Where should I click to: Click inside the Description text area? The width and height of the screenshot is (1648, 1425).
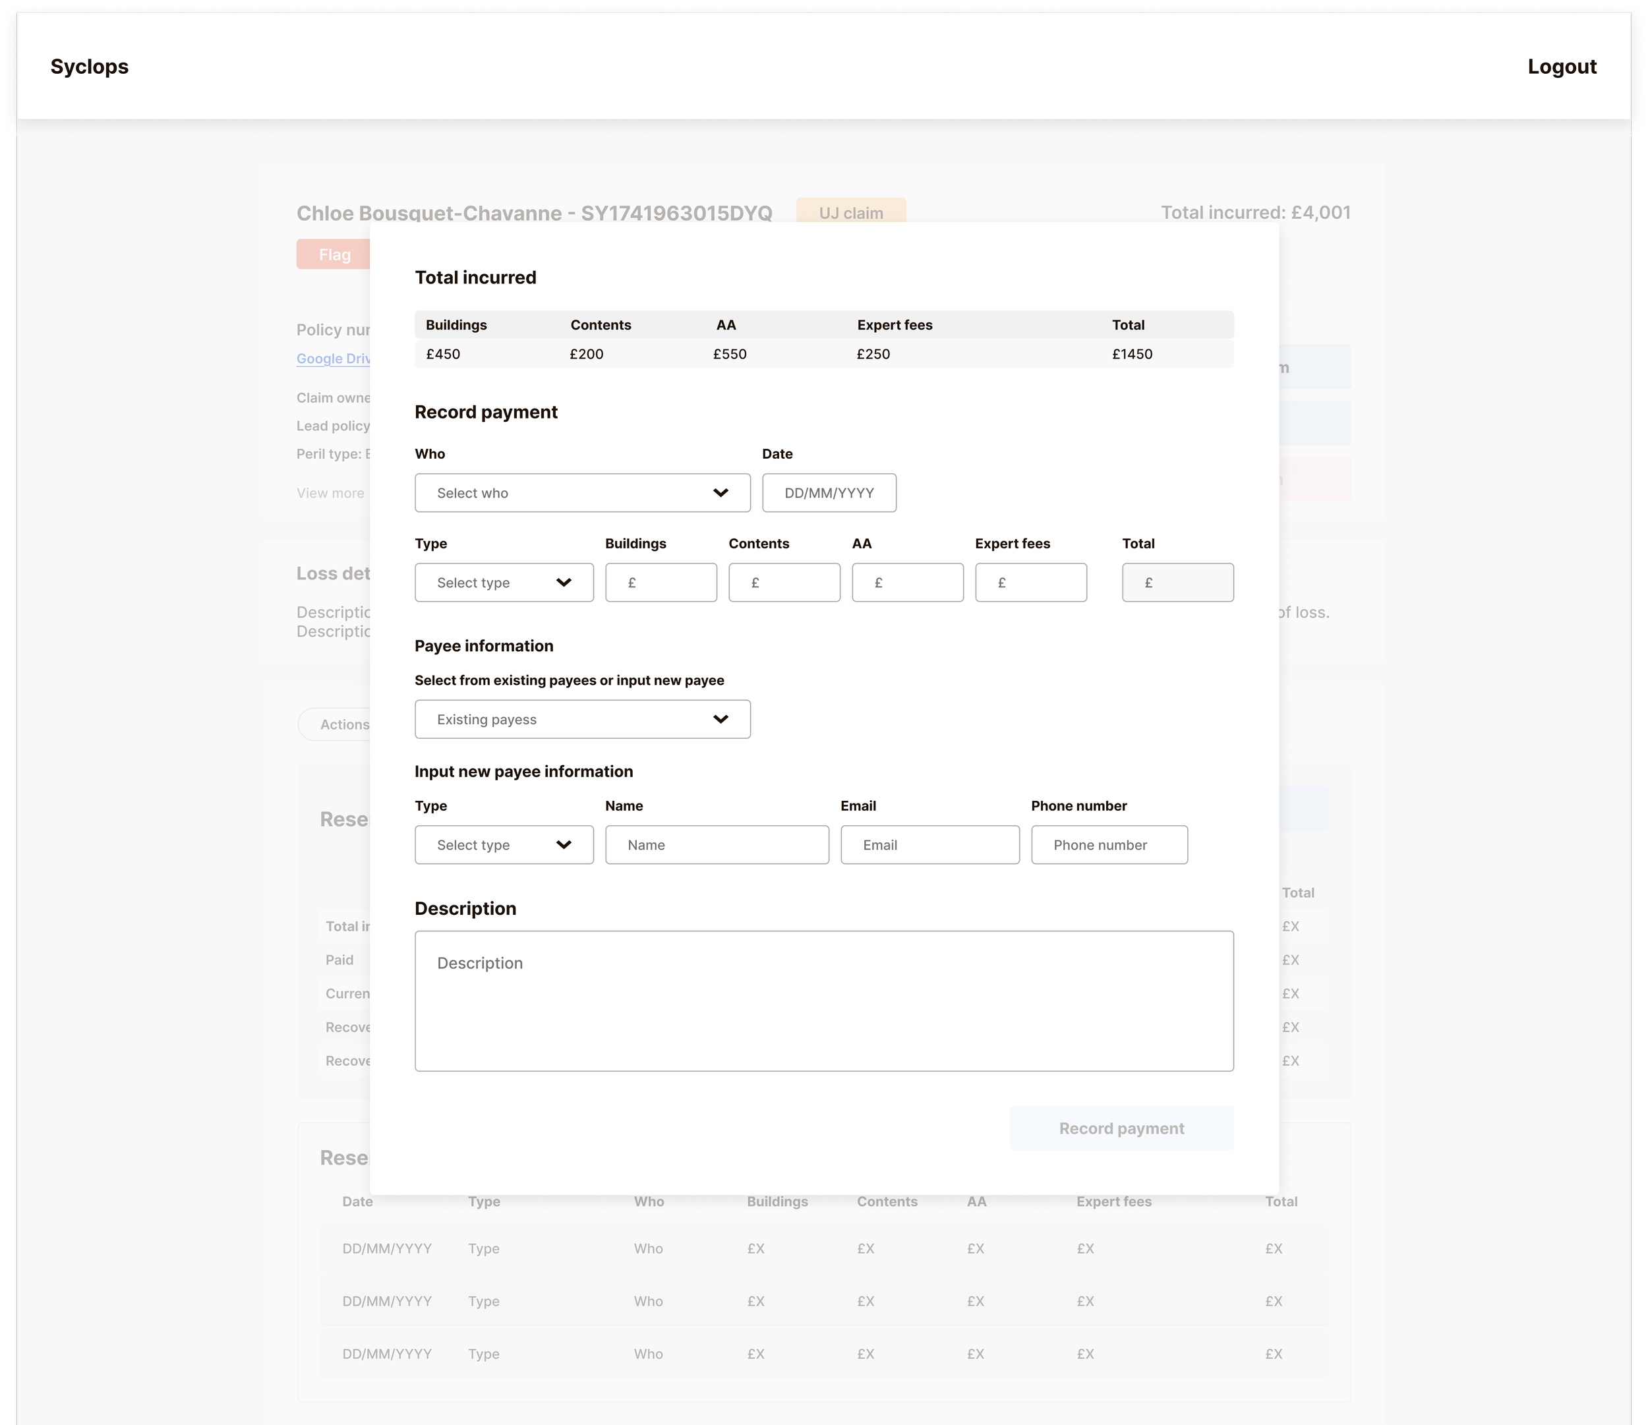[x=824, y=1001]
